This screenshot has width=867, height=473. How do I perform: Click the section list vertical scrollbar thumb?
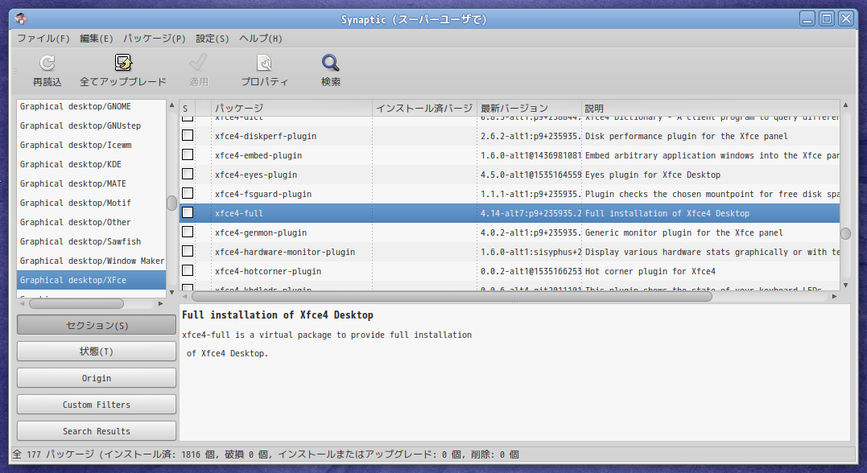point(171,203)
